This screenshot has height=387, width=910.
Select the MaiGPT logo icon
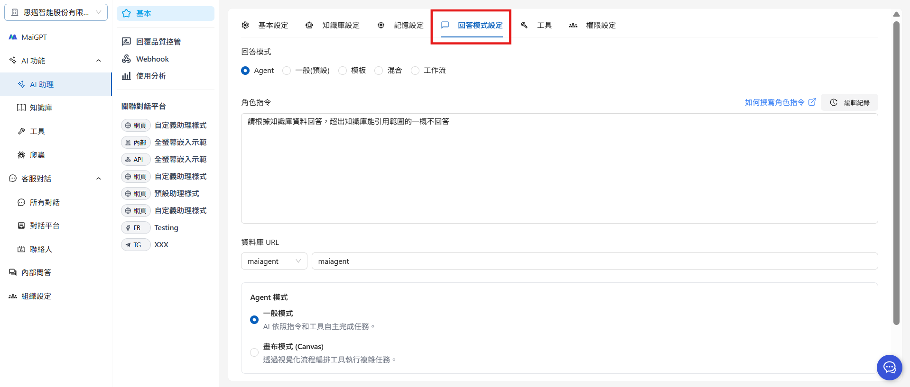13,37
